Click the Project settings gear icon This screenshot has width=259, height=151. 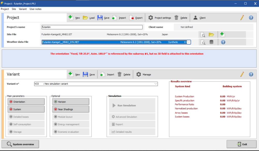tap(150, 18)
